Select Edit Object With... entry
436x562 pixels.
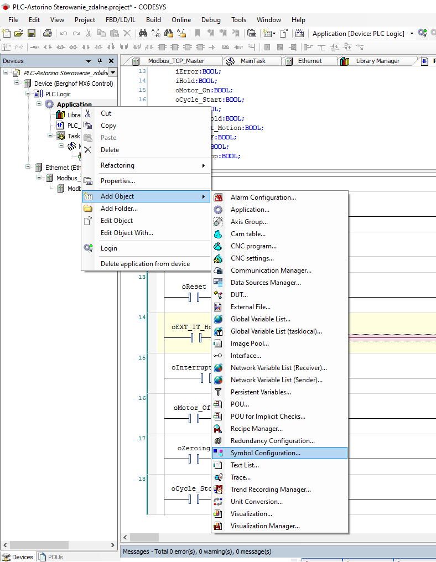click(x=146, y=233)
